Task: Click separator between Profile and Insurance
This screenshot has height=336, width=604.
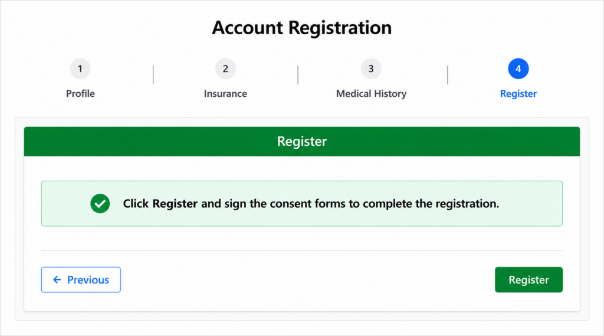Action: [x=153, y=75]
